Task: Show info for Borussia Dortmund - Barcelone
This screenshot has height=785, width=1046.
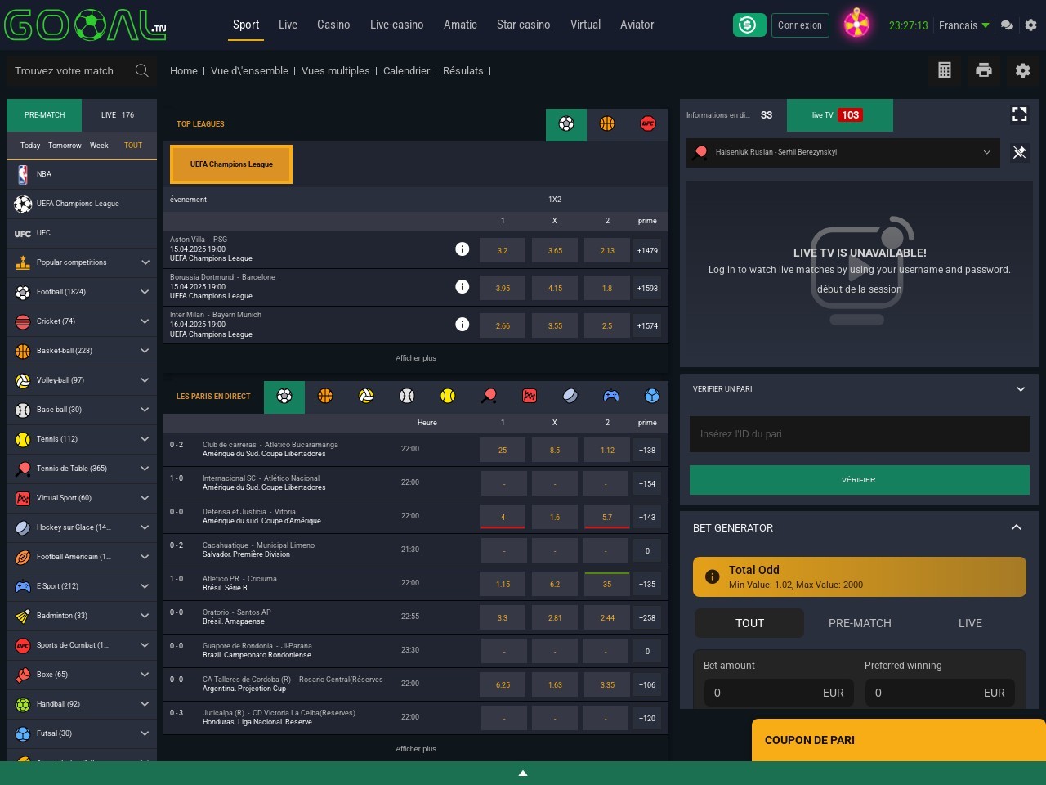Action: point(463,286)
